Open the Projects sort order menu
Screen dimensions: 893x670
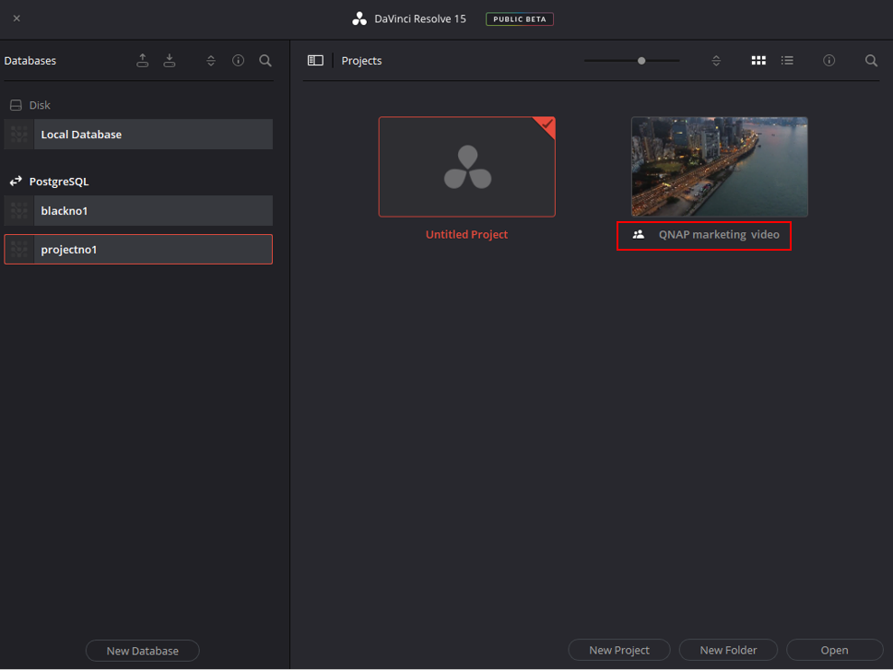pyautogui.click(x=716, y=61)
